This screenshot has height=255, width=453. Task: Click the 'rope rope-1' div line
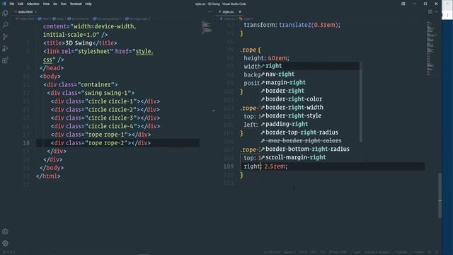(101, 135)
